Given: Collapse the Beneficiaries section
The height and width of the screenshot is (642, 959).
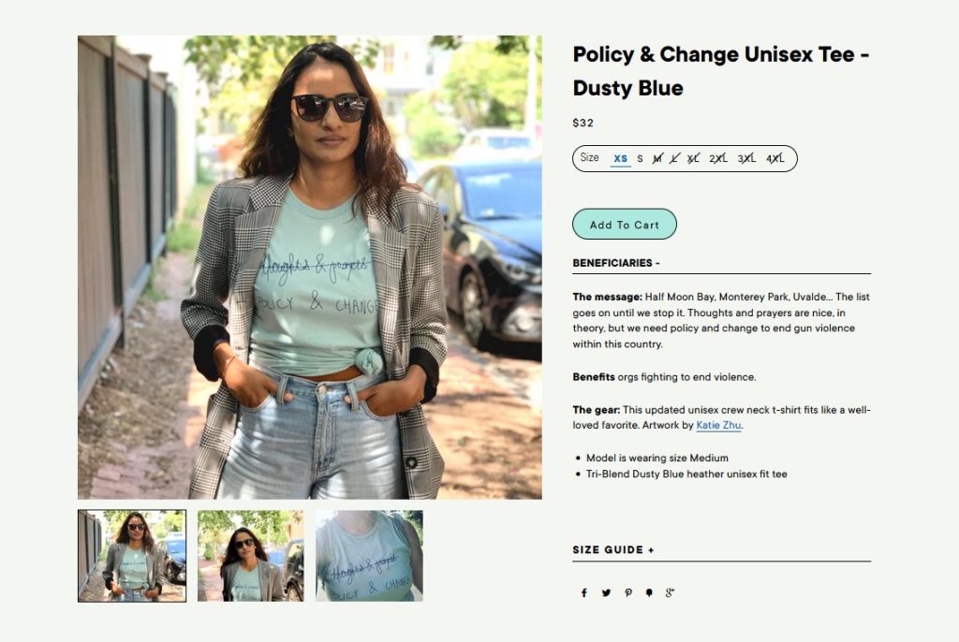Looking at the screenshot, I should click(616, 263).
